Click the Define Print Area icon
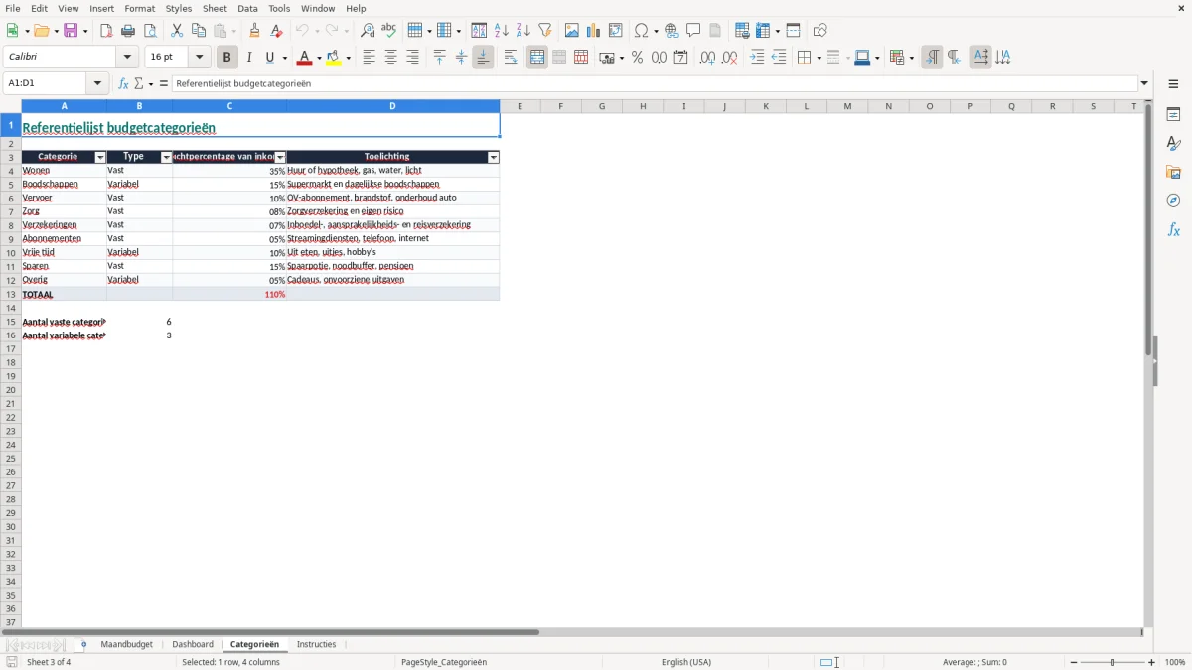Image resolution: width=1192 pixels, height=670 pixels. (x=742, y=31)
